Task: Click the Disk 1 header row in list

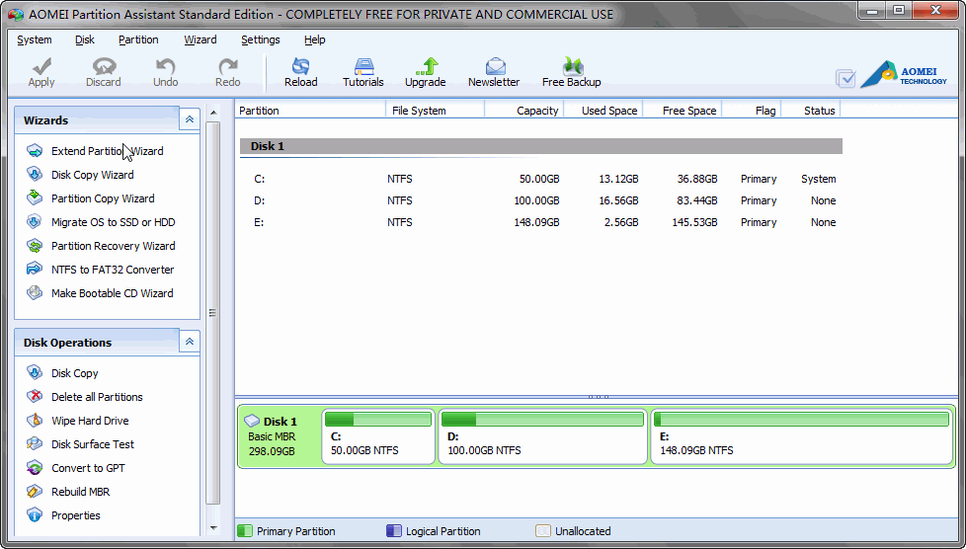Action: pos(541,146)
